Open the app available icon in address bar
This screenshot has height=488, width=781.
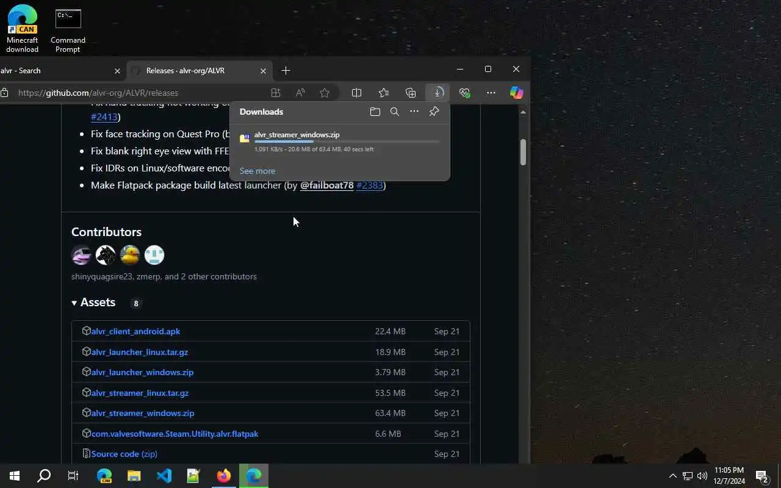point(276,93)
